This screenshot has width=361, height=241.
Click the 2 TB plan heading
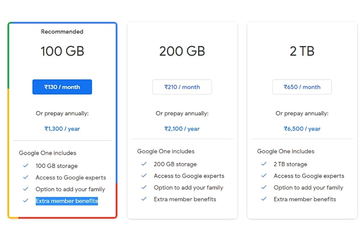302,51
